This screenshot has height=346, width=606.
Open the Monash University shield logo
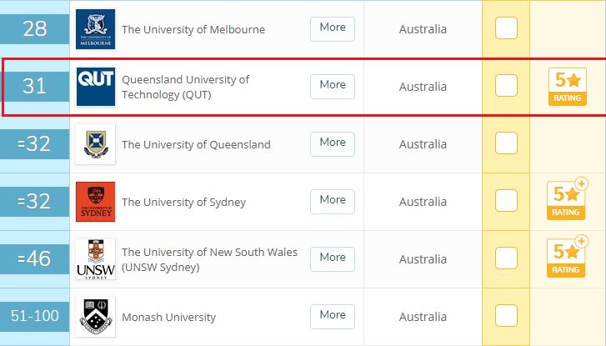(x=96, y=317)
